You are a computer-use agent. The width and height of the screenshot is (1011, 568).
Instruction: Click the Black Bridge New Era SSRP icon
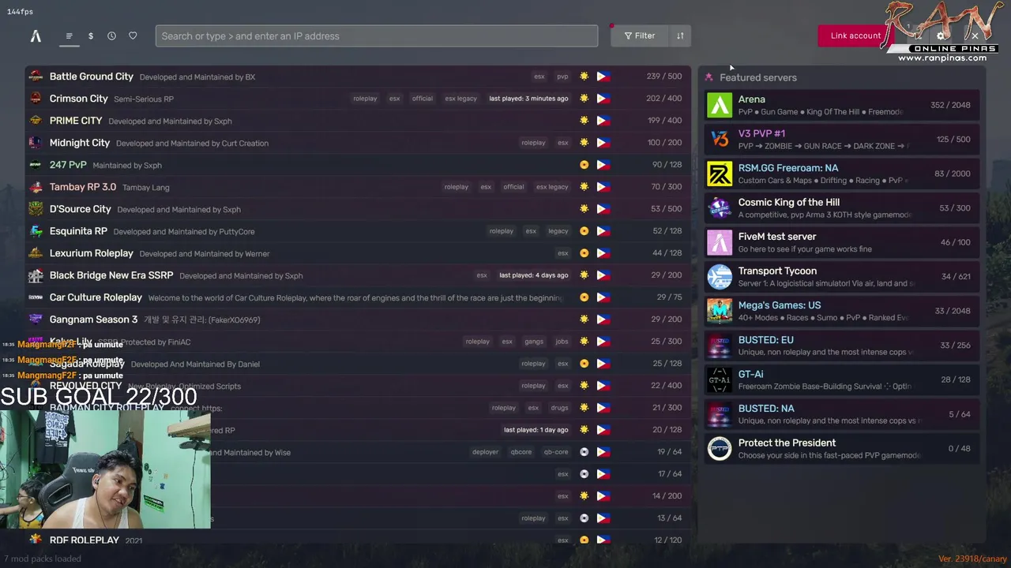[36, 275]
